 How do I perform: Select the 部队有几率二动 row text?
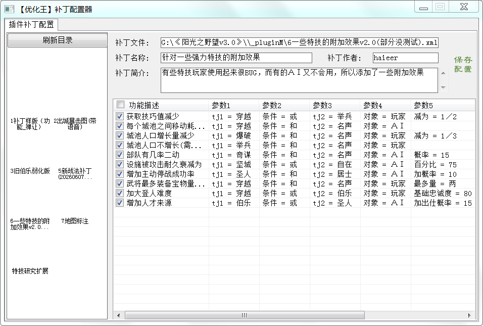[x=153, y=155]
